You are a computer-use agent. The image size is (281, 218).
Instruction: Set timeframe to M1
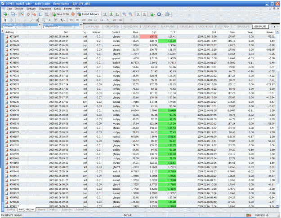[71, 20]
